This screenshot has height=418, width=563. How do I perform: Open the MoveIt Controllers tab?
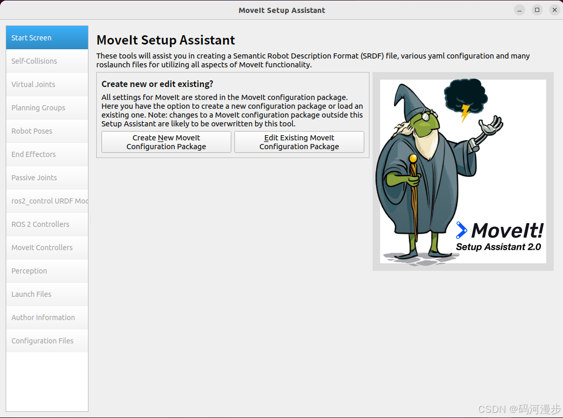47,248
